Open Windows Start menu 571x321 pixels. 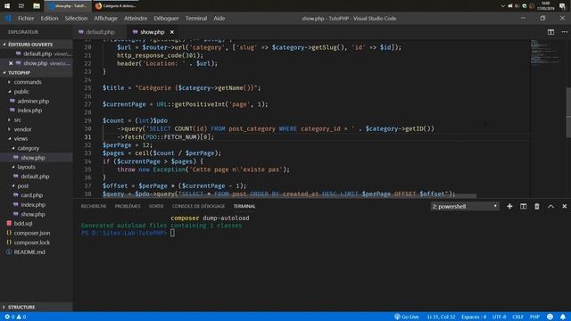tap(7, 6)
